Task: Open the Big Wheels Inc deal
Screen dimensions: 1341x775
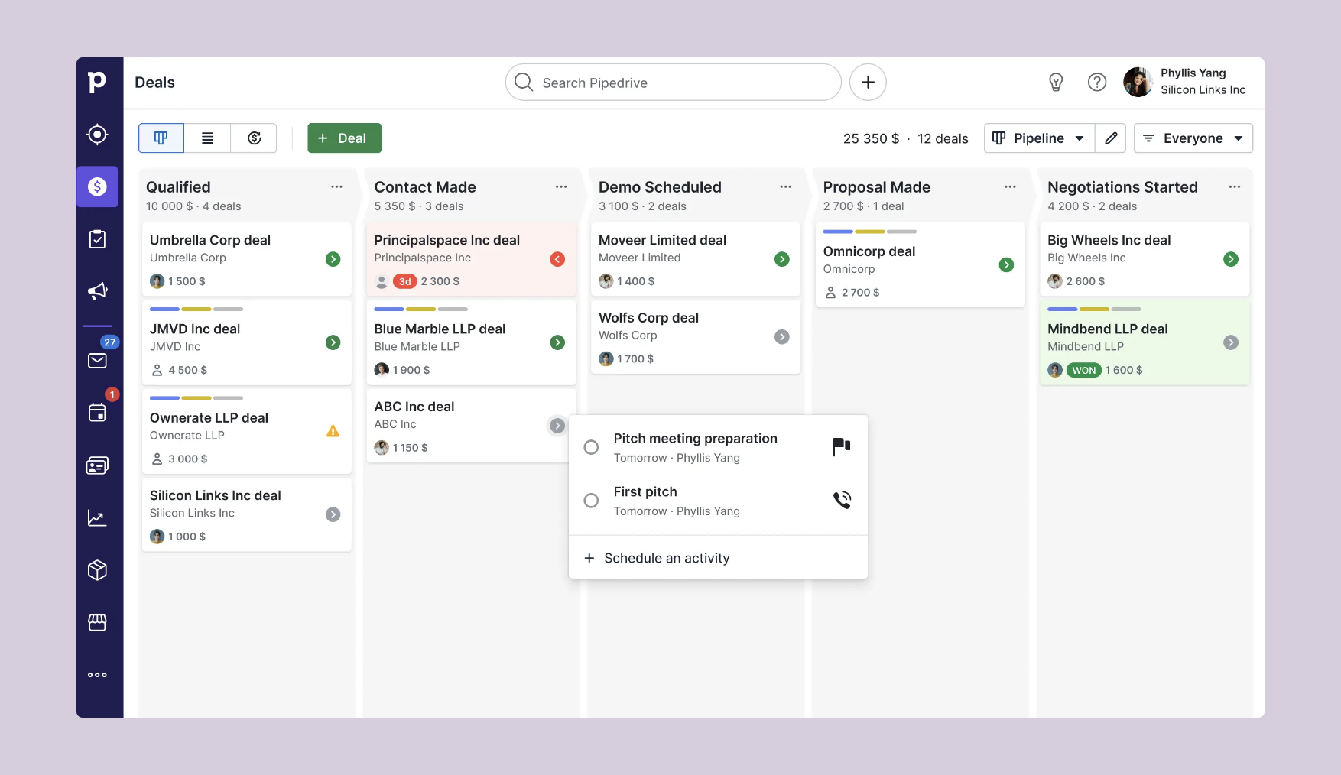Action: pos(1145,259)
